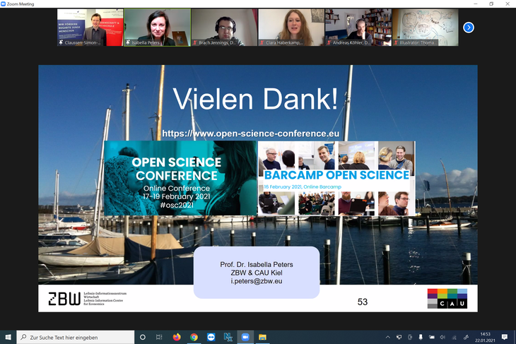Open the volume control in system tray
516x344 pixels.
tap(442, 337)
